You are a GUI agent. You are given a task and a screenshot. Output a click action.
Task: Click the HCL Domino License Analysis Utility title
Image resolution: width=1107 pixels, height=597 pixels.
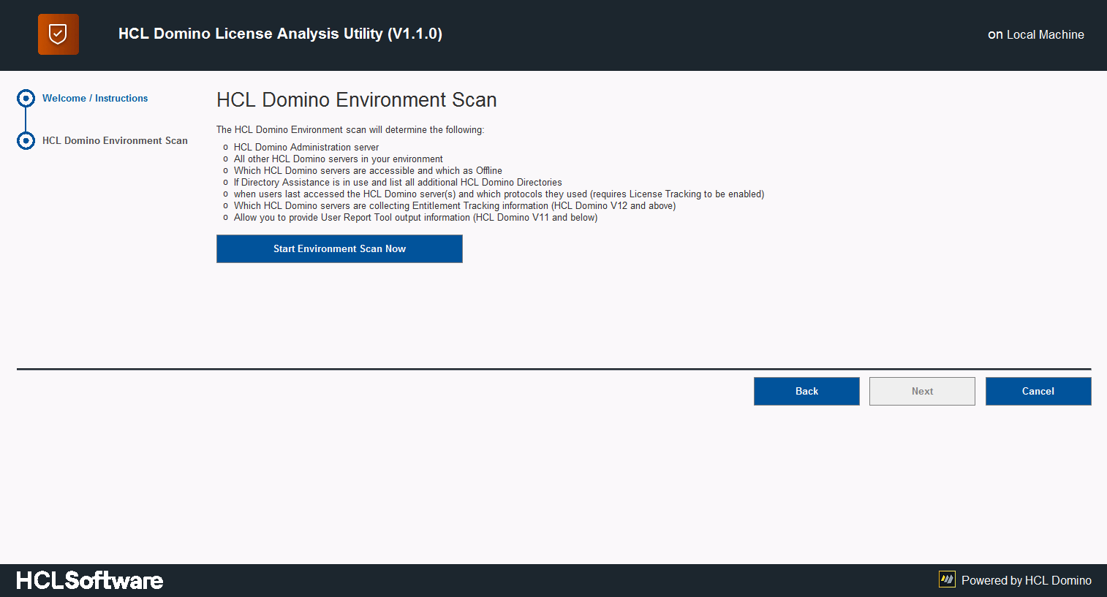pos(280,34)
